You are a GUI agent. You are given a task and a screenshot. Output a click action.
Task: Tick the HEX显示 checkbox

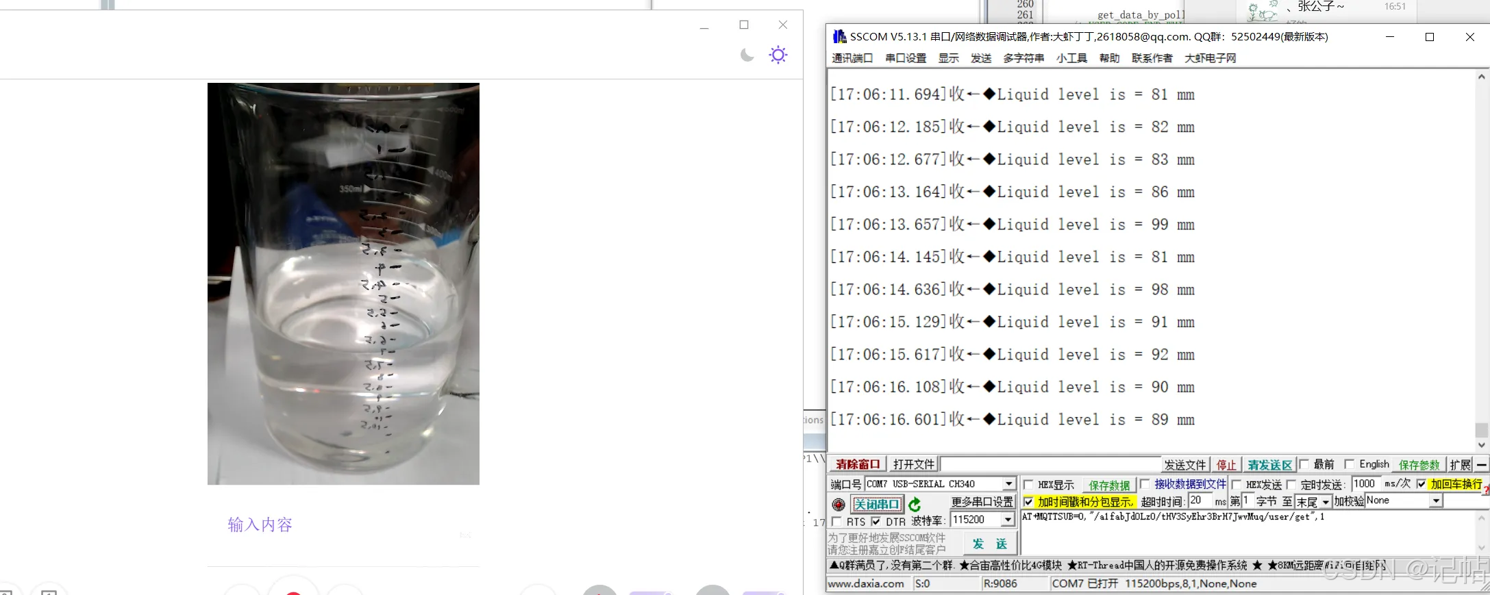tap(1028, 485)
